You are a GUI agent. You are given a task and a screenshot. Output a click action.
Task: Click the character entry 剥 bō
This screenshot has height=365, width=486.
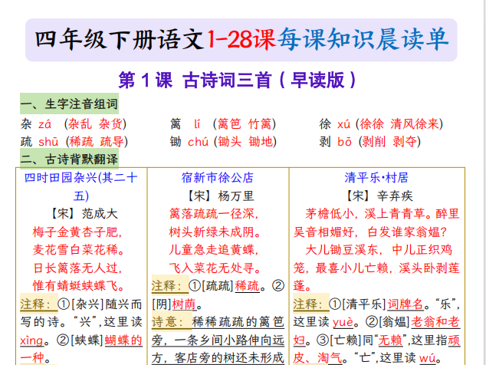[335, 142]
